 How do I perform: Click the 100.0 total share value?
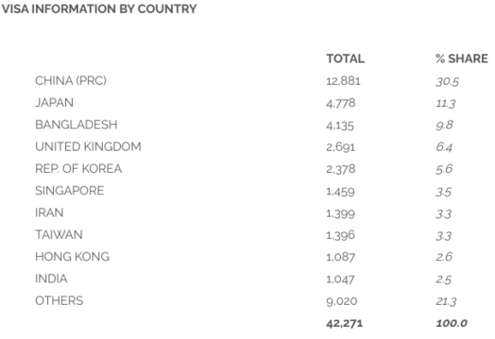451,324
